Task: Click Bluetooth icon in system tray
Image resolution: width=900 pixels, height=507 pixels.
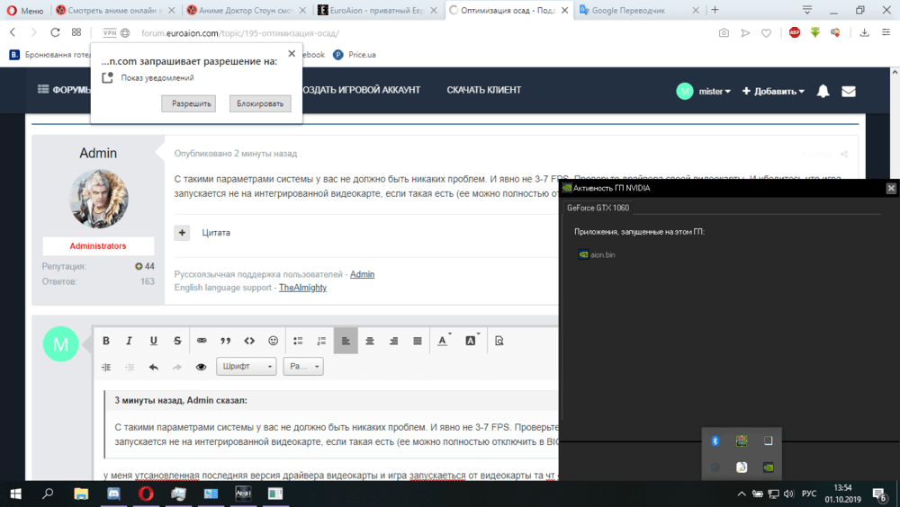Action: [x=715, y=440]
